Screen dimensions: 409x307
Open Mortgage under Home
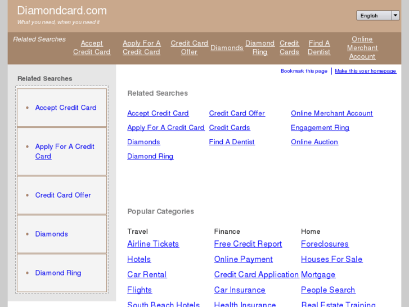(x=318, y=274)
